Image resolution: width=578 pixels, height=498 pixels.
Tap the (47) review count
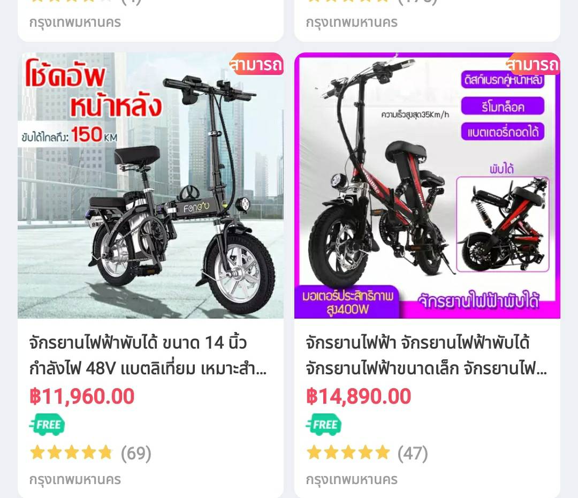coord(413,453)
